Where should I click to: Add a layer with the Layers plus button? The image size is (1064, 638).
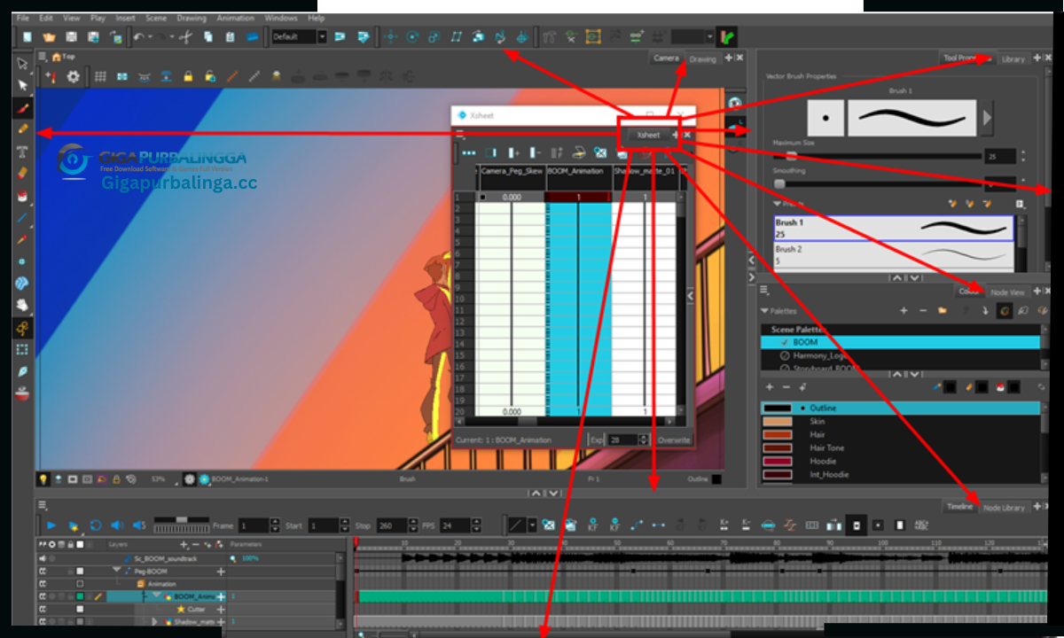184,544
